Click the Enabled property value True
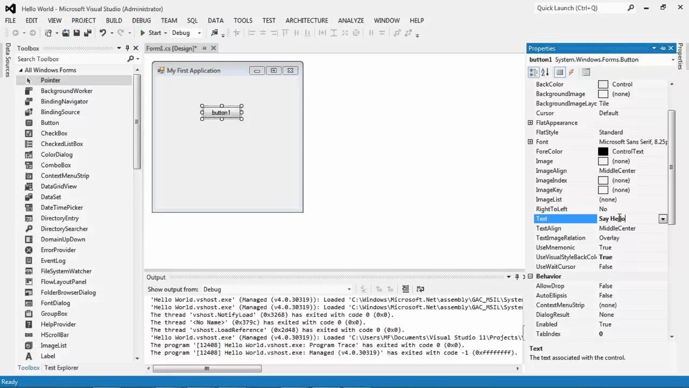The width and height of the screenshot is (689, 388). coord(606,324)
